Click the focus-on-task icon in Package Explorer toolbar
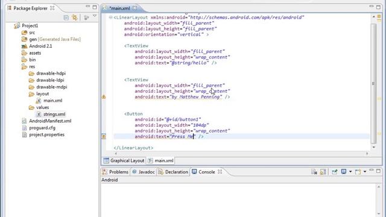 tap(86, 17)
